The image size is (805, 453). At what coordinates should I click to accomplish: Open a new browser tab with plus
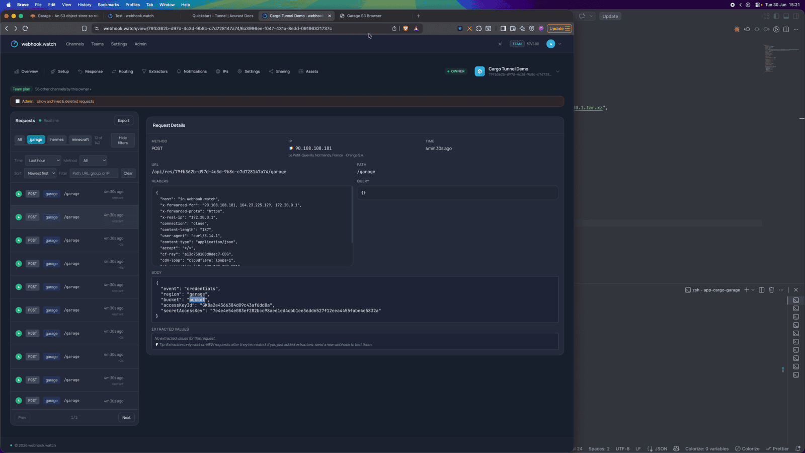[418, 16]
